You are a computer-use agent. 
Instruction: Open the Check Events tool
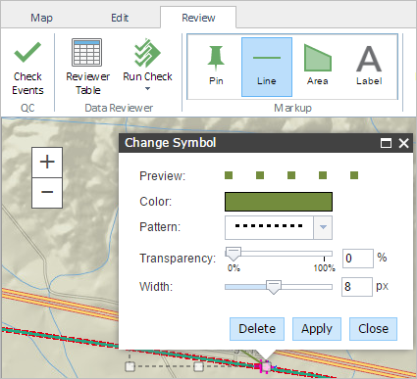[x=27, y=68]
